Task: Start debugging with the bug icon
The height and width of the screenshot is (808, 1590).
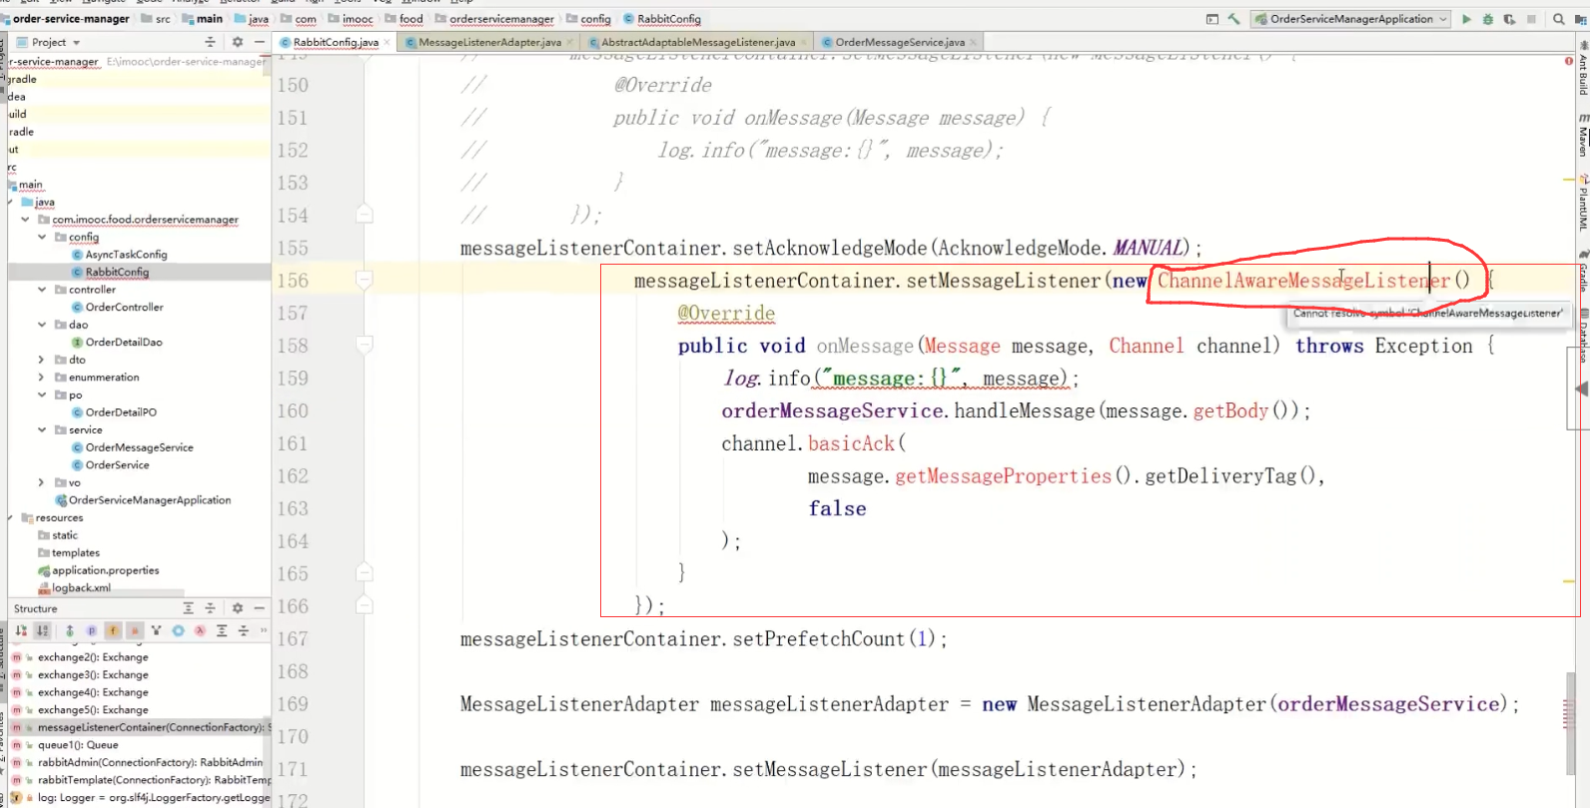Action: point(1488,19)
